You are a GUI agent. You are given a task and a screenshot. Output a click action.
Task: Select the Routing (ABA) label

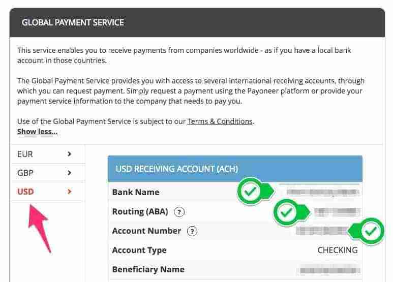140,211
